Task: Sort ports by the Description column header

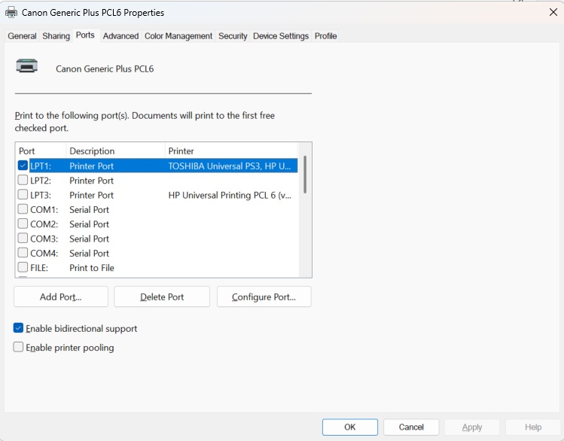Action: (114, 151)
